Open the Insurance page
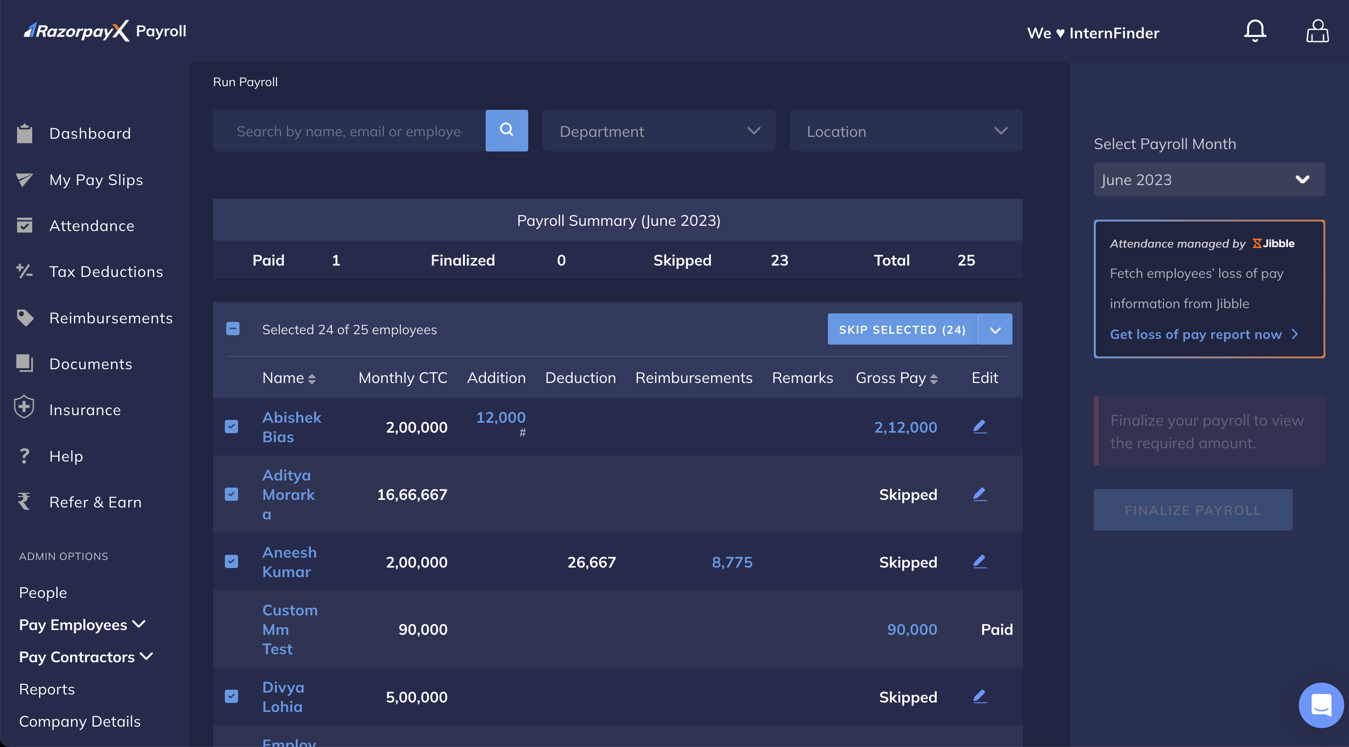The height and width of the screenshot is (747, 1349). click(85, 410)
